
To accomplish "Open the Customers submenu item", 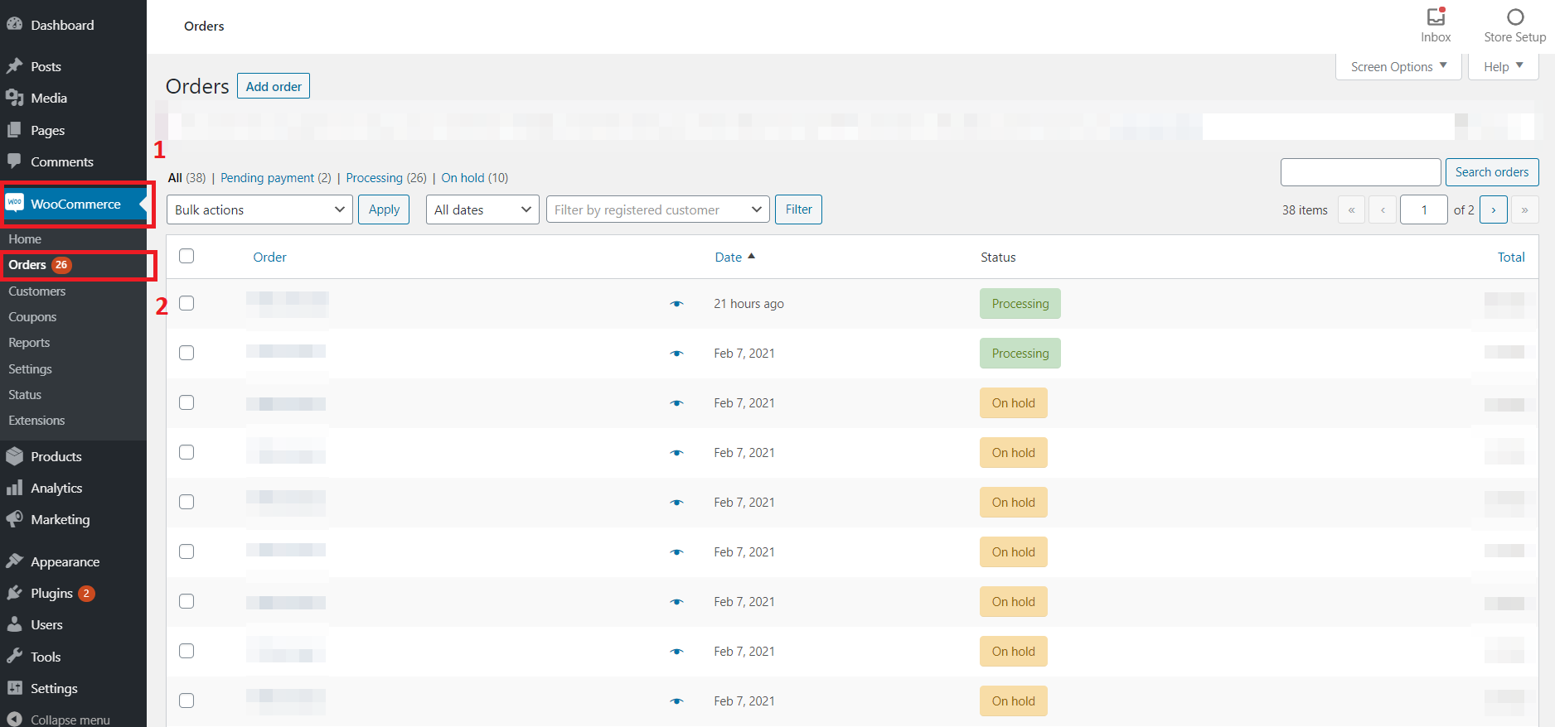I will (37, 291).
